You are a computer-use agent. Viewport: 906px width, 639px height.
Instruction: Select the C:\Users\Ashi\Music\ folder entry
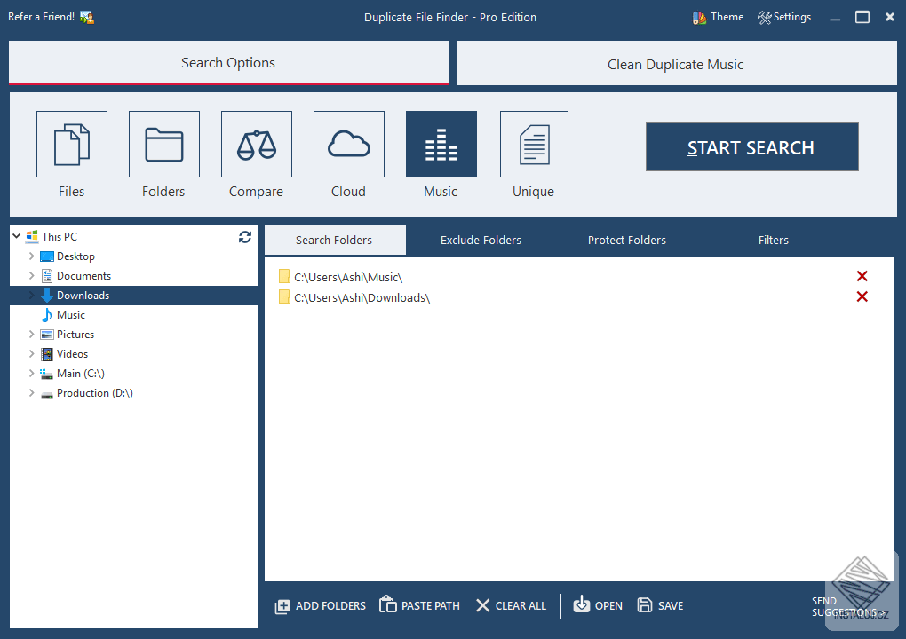click(348, 277)
